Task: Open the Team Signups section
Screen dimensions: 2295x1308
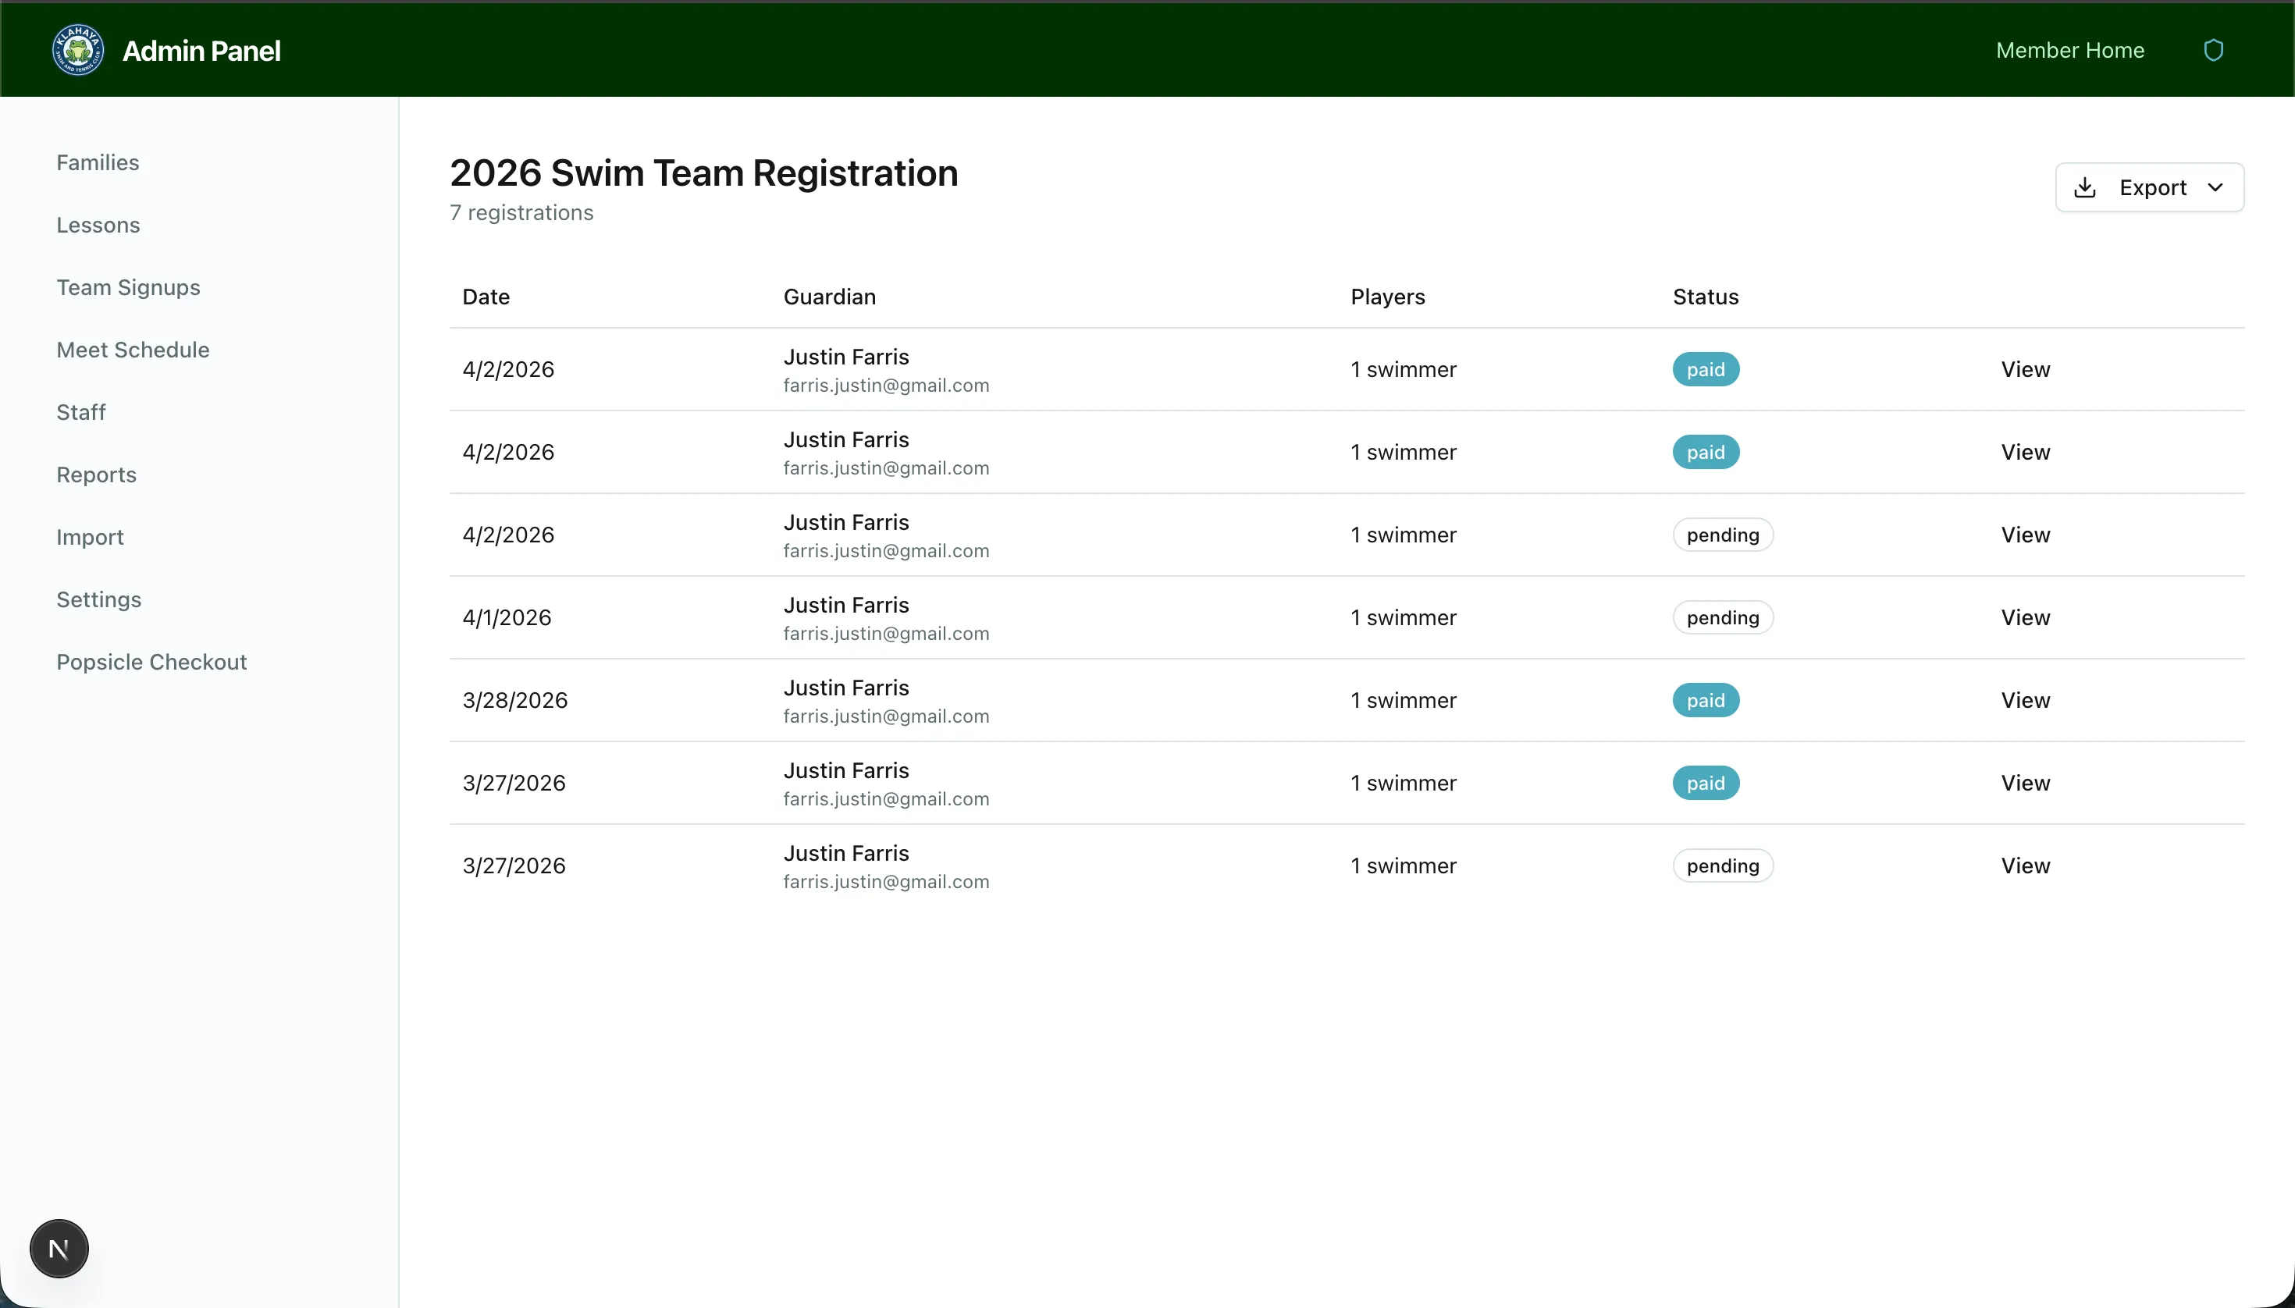Action: (x=129, y=287)
